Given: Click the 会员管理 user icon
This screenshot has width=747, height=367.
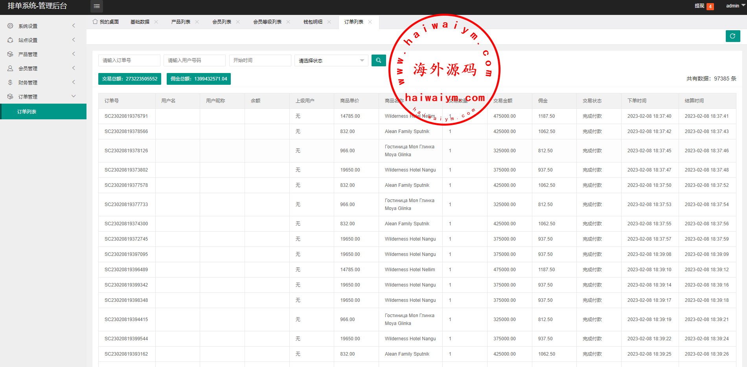Looking at the screenshot, I should point(10,68).
